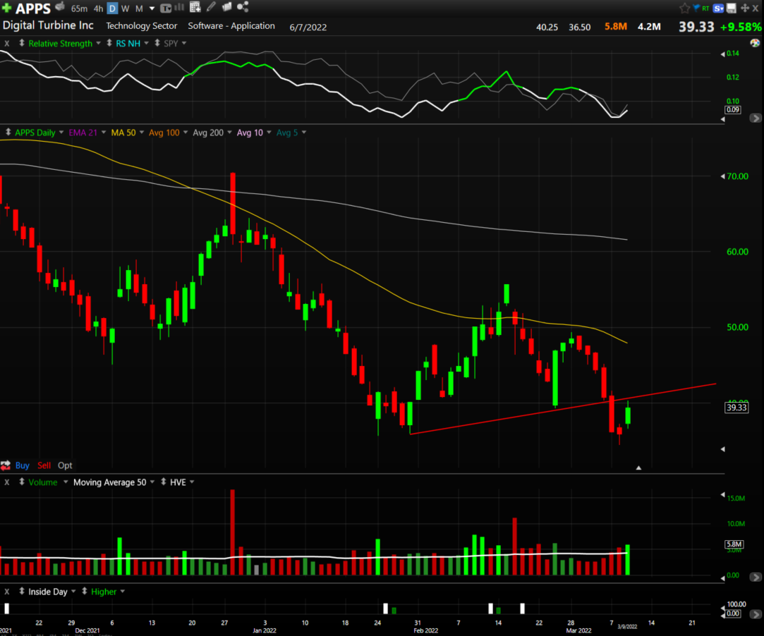Click reorder arrows beside Inside Day
Viewport: 764px width, 636px height.
[x=21, y=591]
